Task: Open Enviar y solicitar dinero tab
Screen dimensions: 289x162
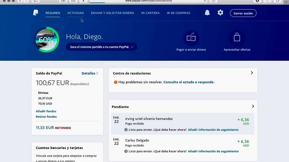Action: [x=112, y=13]
